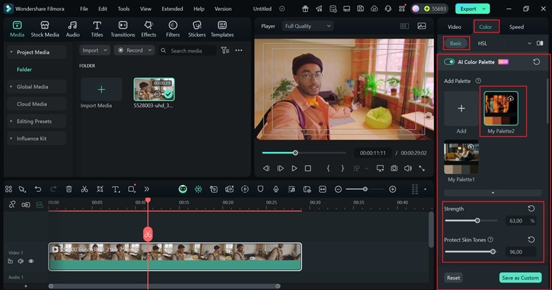Click the media filter icon

[x=225, y=50]
